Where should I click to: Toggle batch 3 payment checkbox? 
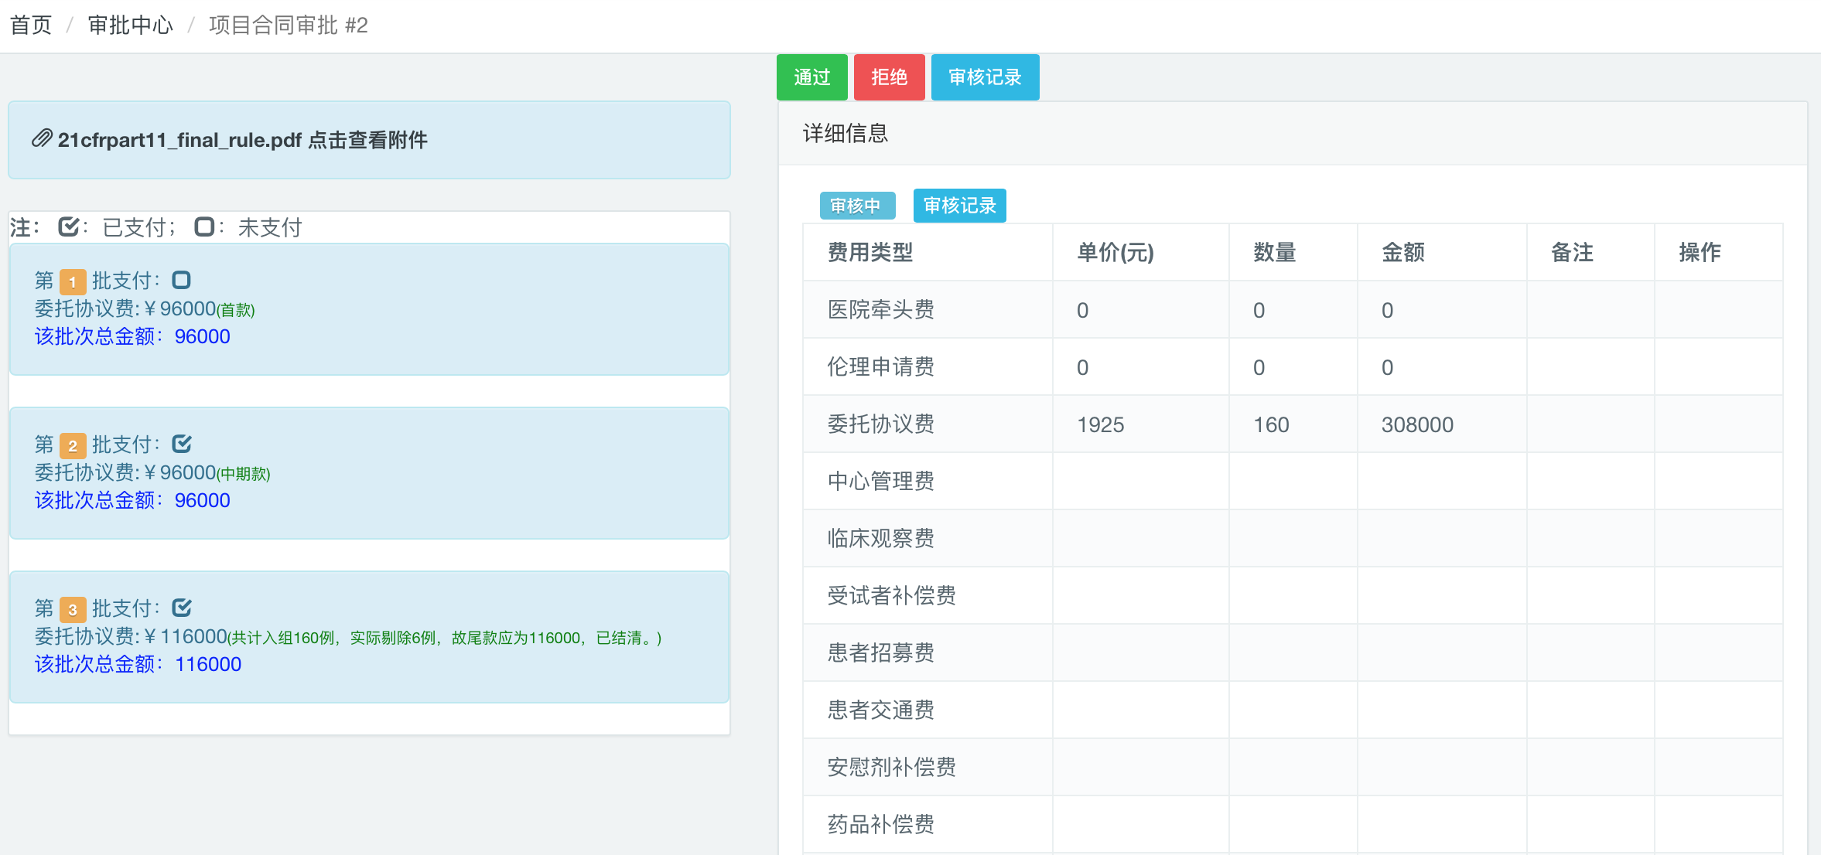182,608
